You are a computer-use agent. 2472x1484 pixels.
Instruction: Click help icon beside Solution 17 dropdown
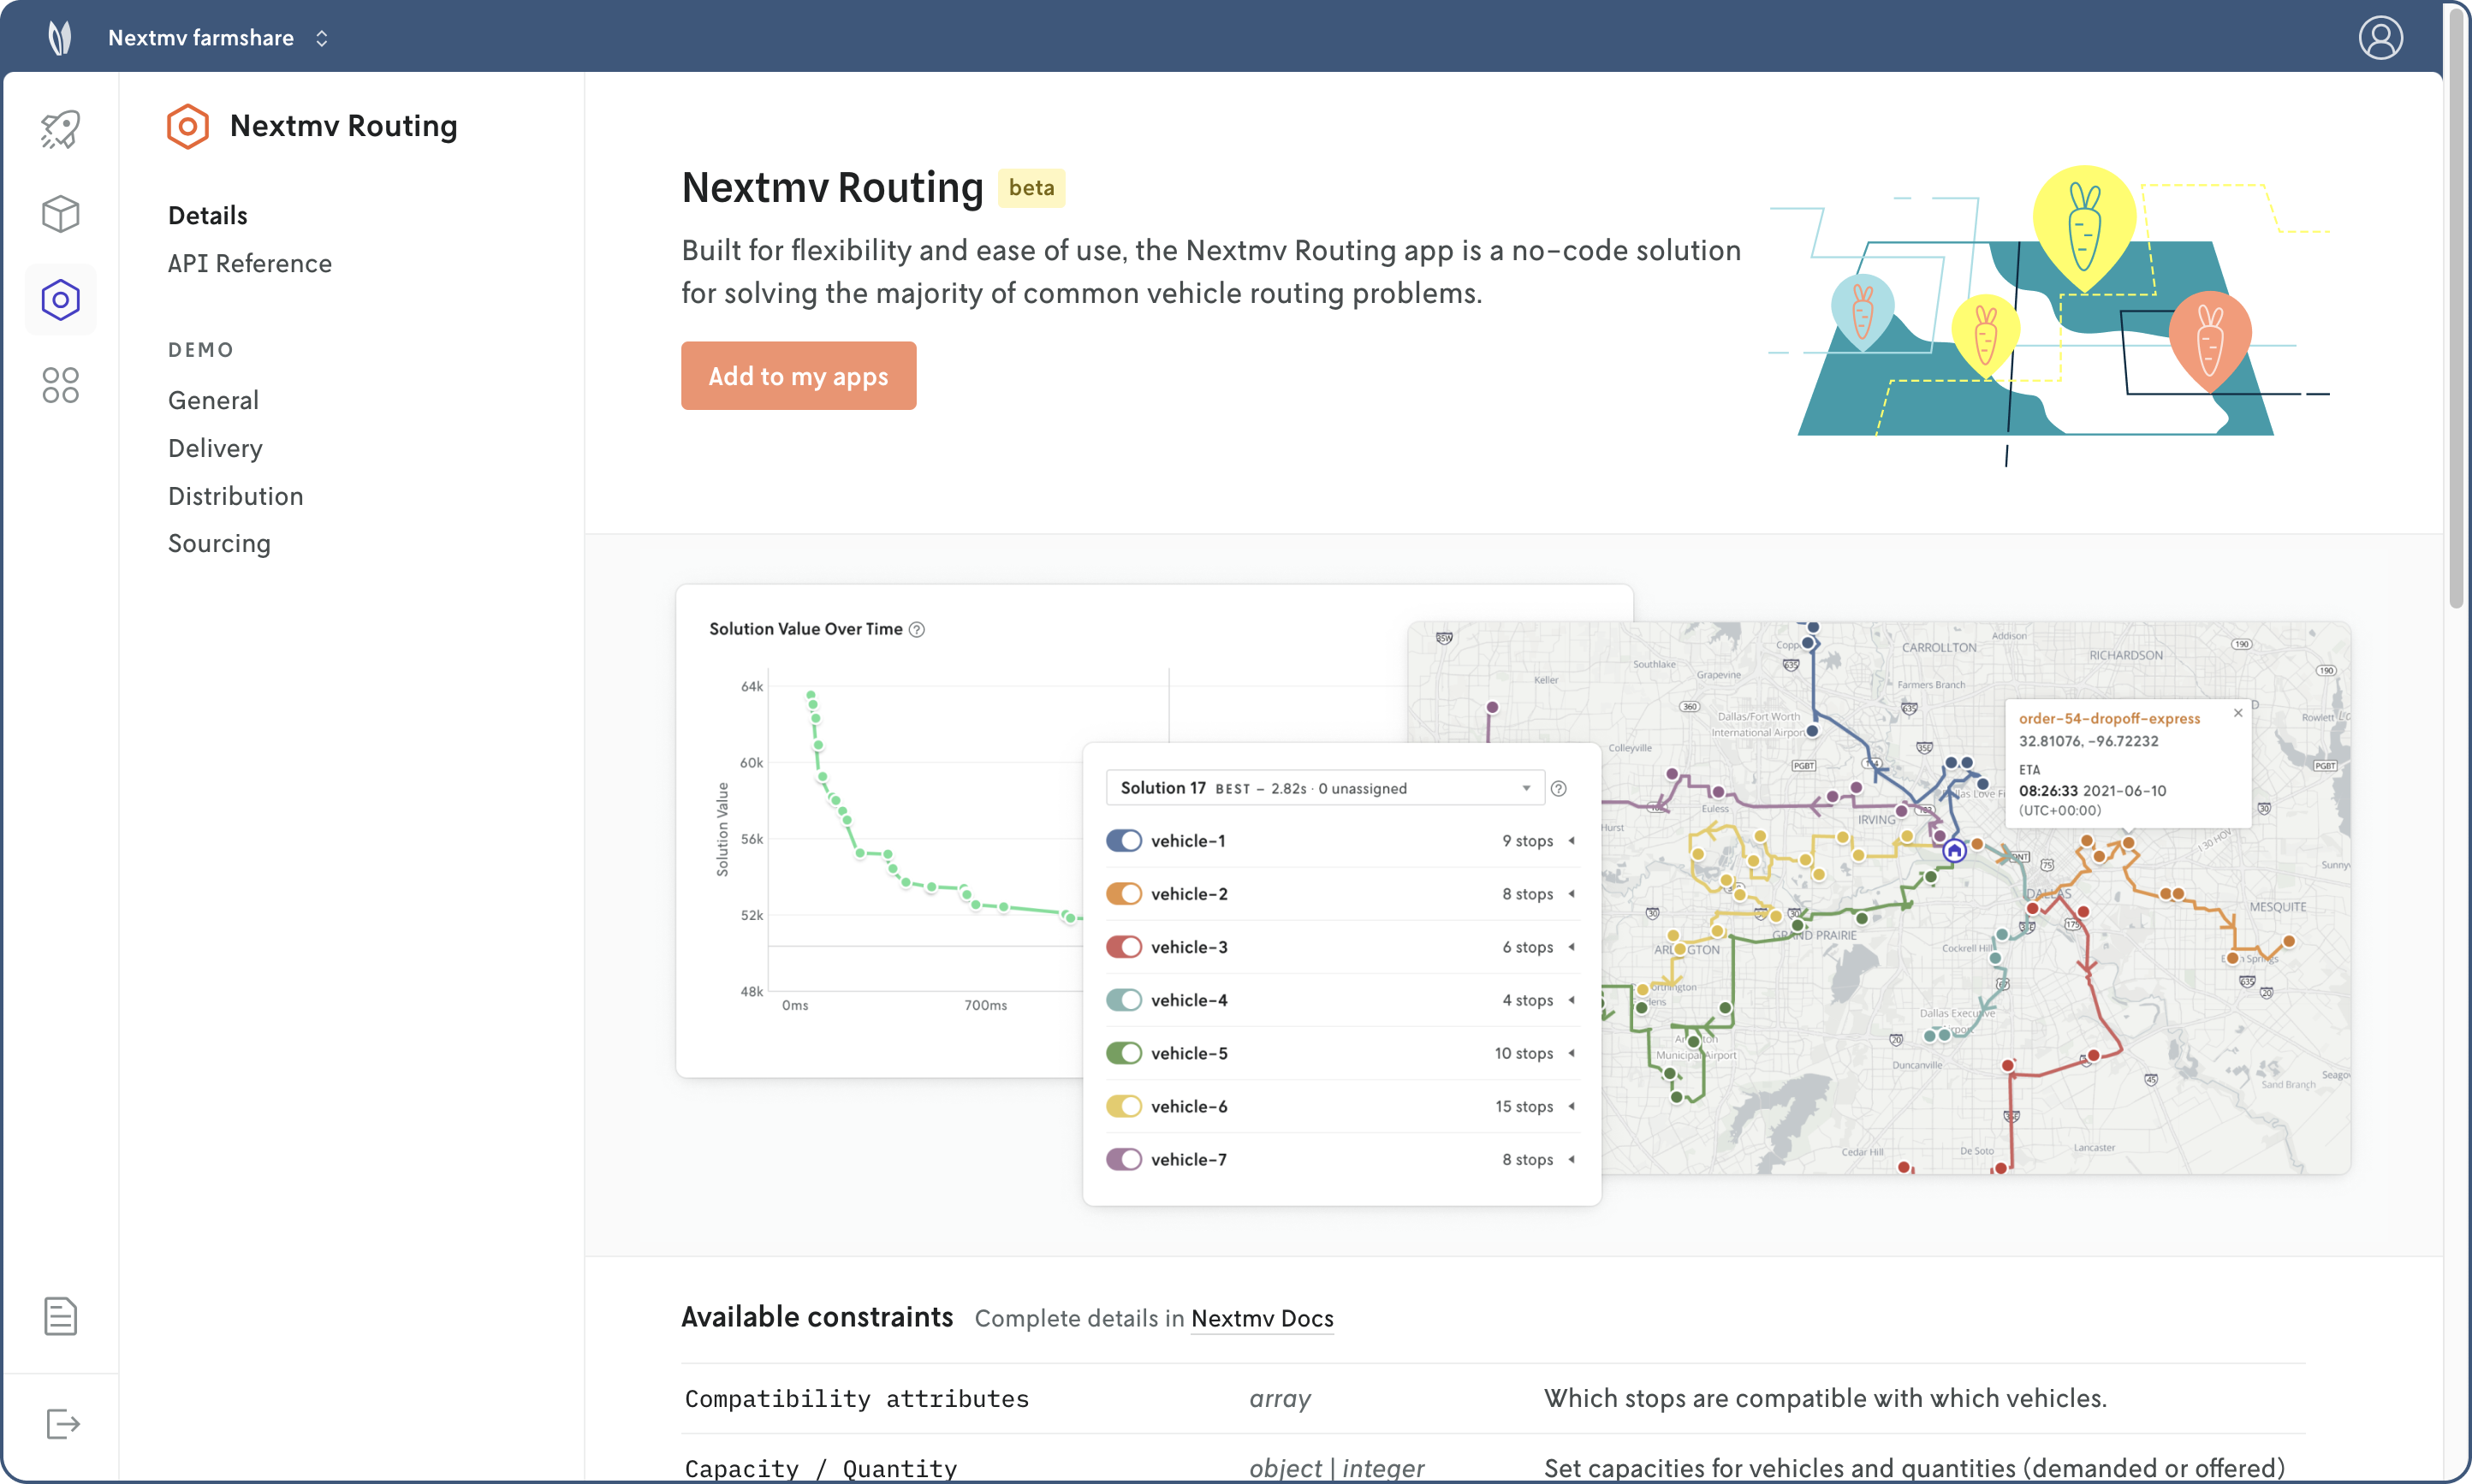point(1558,789)
